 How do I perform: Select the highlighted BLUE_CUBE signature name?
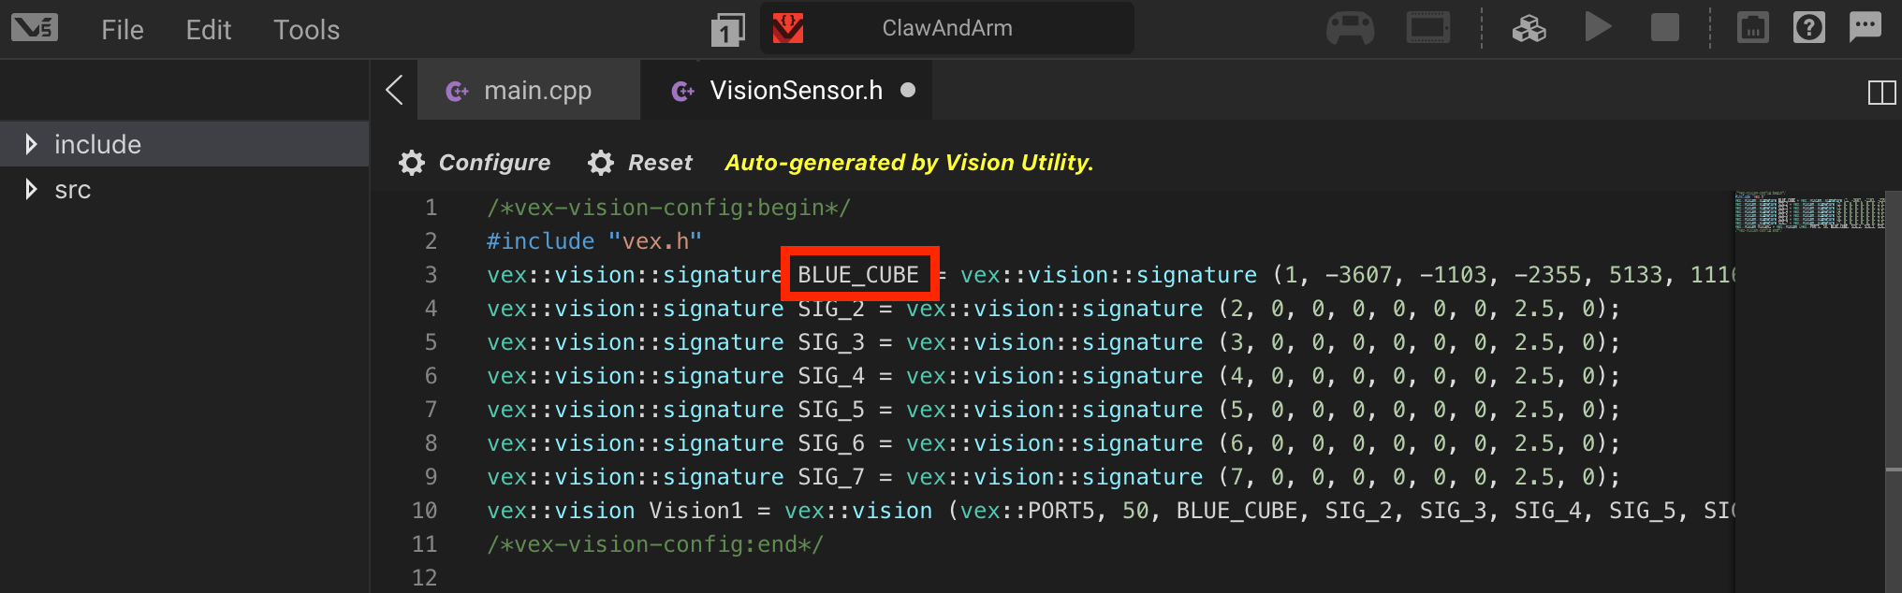coord(857,274)
